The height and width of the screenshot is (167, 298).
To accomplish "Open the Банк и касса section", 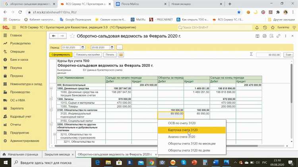I will (19, 60).
